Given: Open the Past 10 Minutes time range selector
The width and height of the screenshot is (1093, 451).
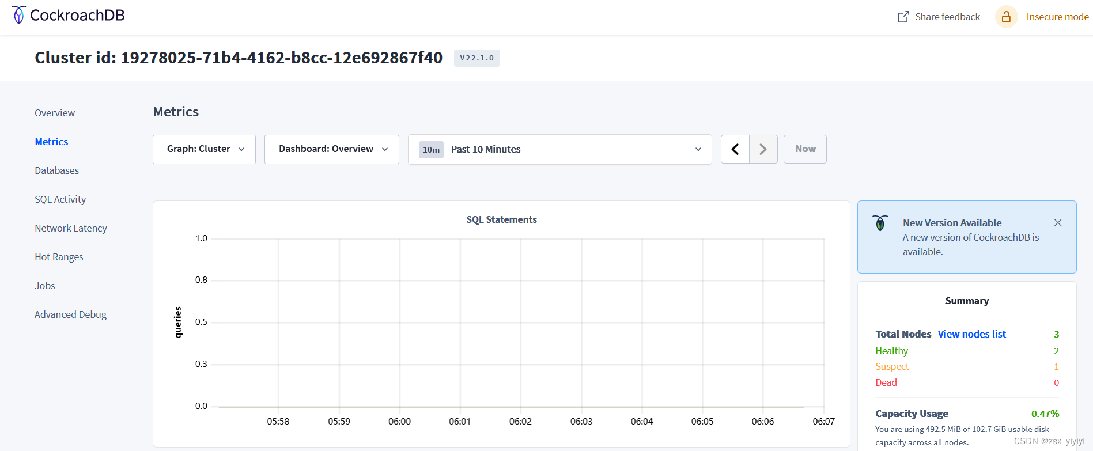Looking at the screenshot, I should coord(560,150).
